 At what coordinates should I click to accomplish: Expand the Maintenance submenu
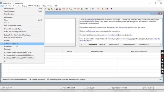pyautogui.click(x=22, y=47)
